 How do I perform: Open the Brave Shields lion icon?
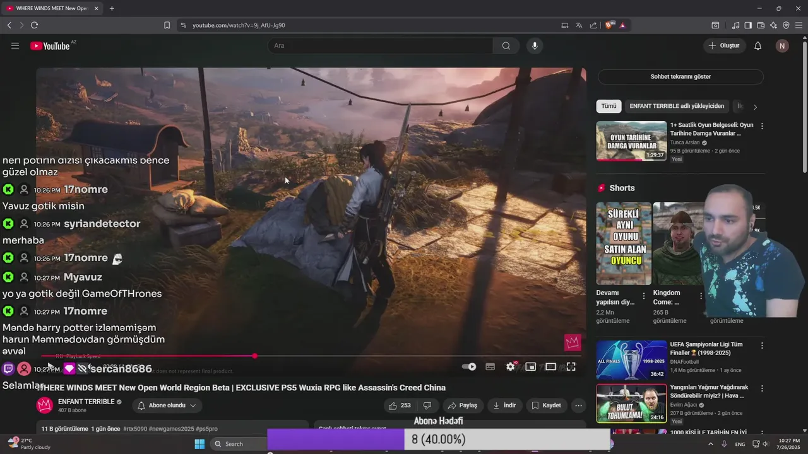click(x=609, y=25)
